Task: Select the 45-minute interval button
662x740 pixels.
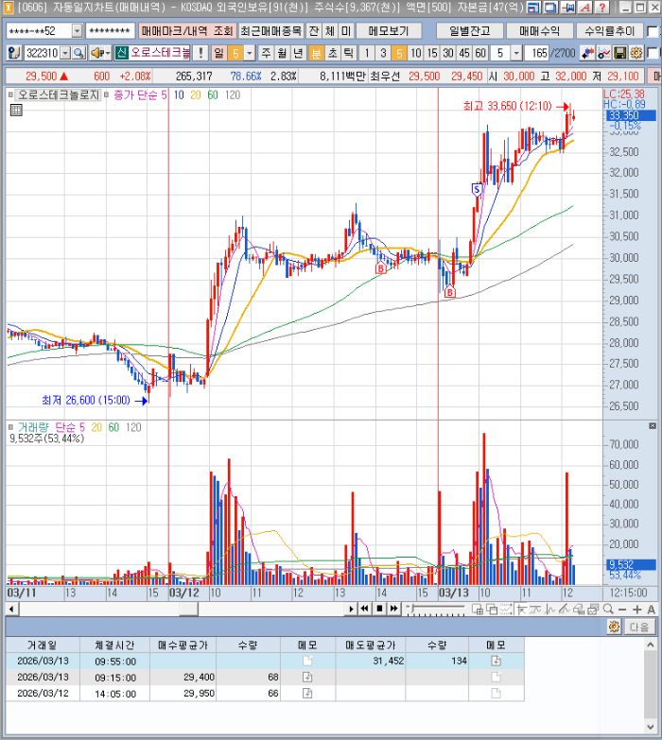Action: pos(464,53)
